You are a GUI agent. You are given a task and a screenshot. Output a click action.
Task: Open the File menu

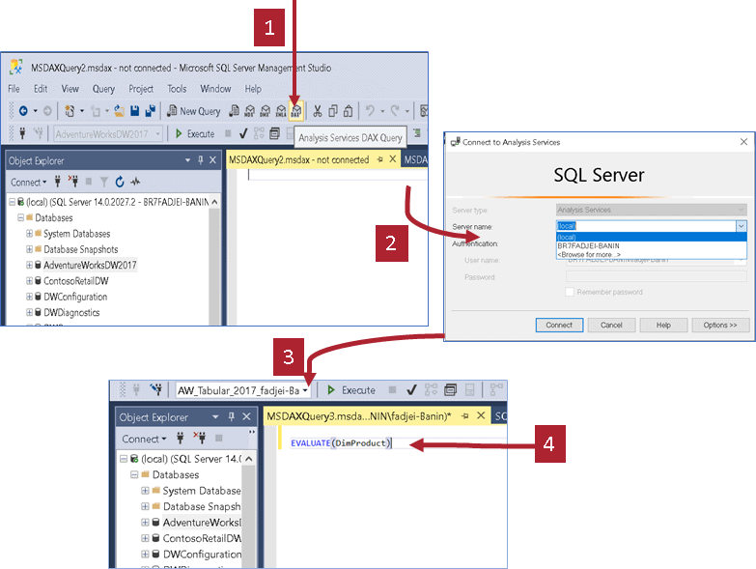pyautogui.click(x=14, y=89)
